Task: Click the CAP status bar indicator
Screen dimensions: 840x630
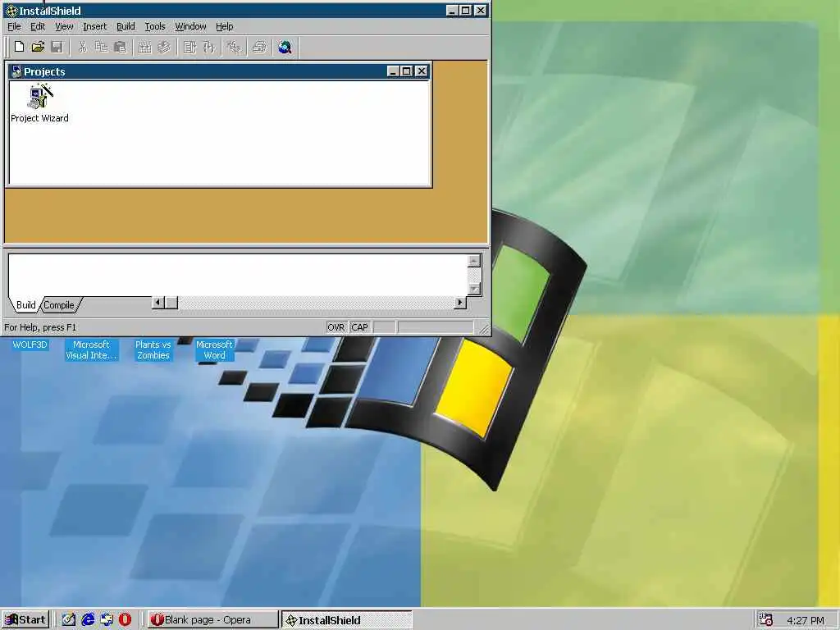Action: point(359,327)
